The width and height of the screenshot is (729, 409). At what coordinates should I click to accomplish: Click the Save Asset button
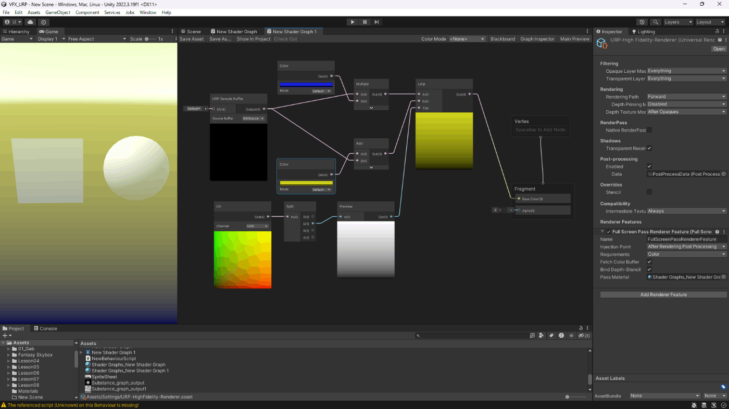(192, 39)
